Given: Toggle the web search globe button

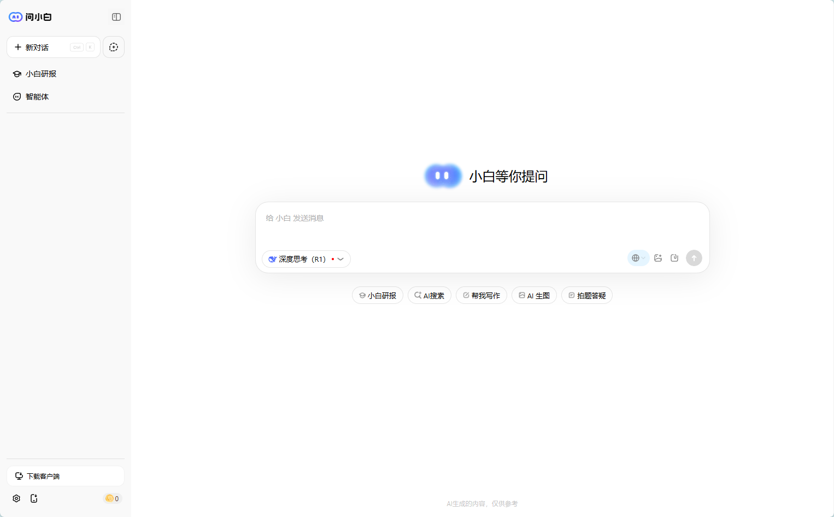Looking at the screenshot, I should point(638,258).
